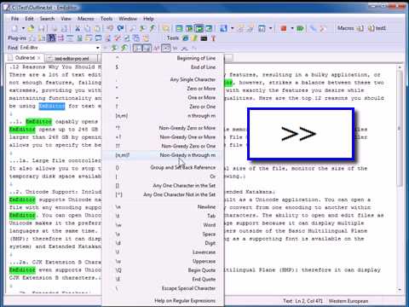Open the Internet Explorer icon in Tools bar
409x307 pixels.
186,38
